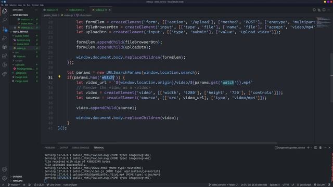333x187 pixels.
Task: Collapse the uploads folder
Action: click(x=20, y=64)
